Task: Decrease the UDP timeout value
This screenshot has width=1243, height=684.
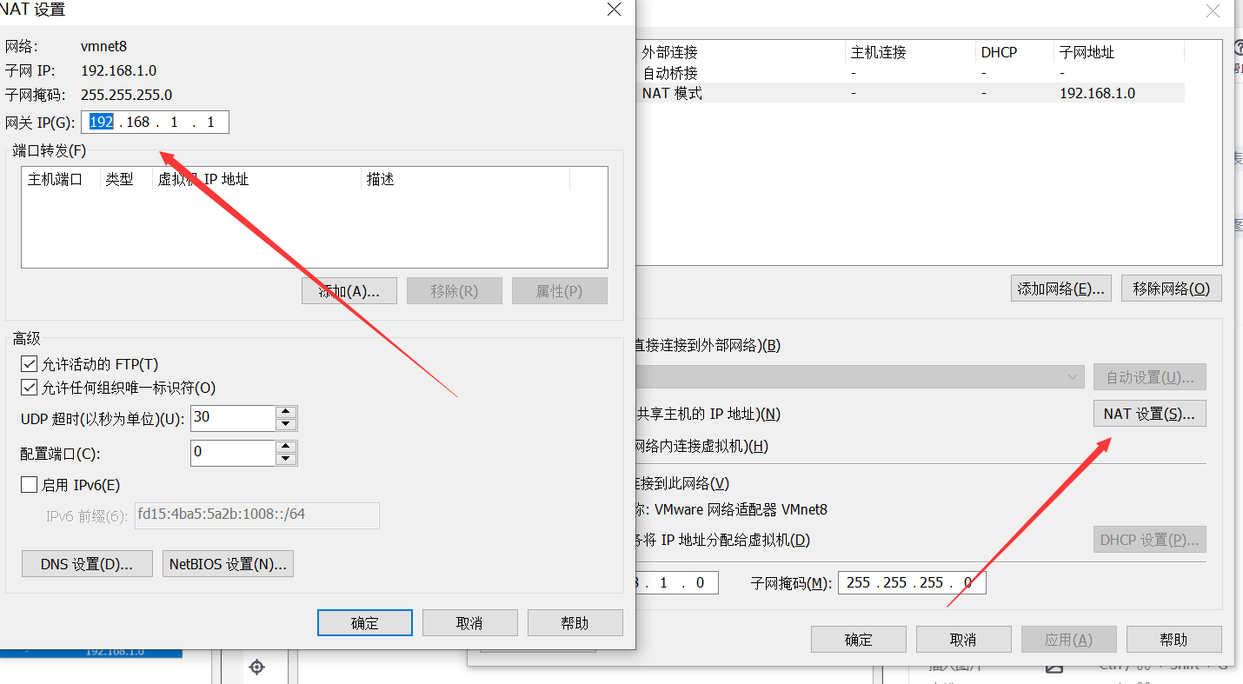Action: coord(286,424)
